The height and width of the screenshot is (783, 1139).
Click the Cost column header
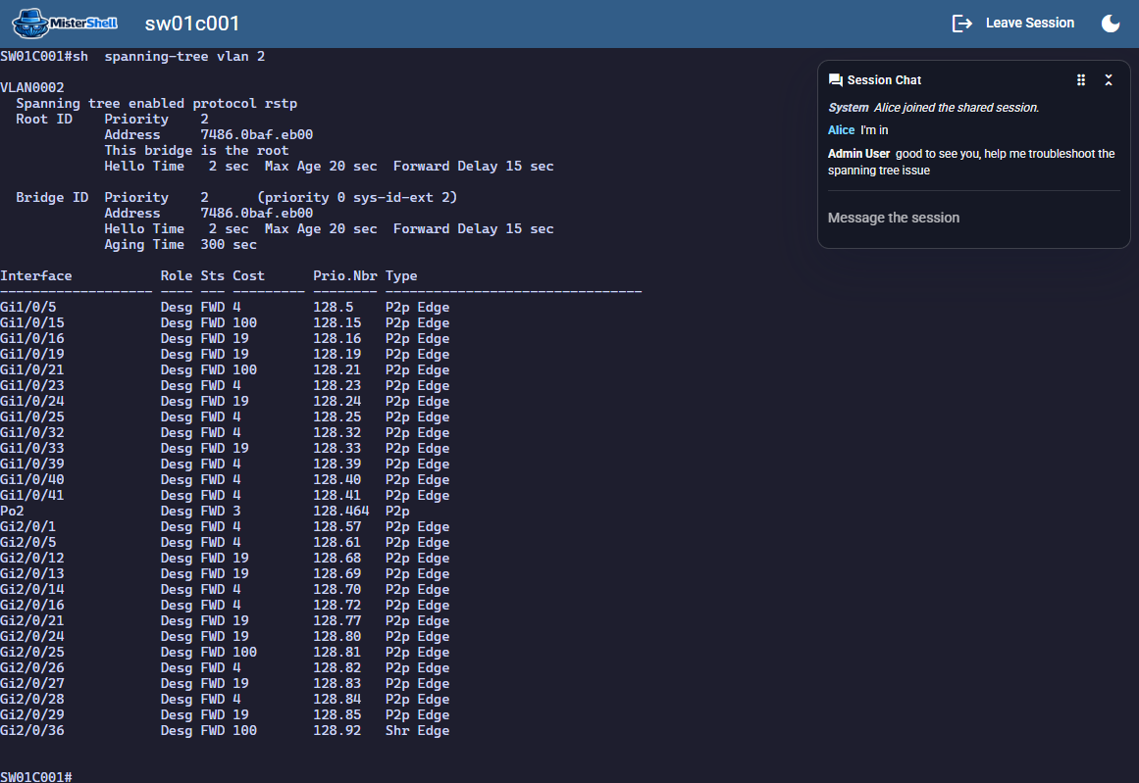[248, 275]
